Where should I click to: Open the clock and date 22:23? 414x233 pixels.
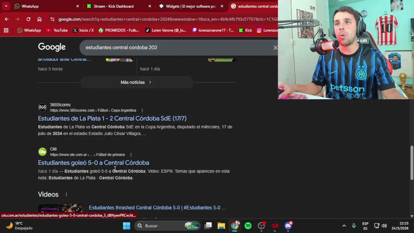coord(401,226)
